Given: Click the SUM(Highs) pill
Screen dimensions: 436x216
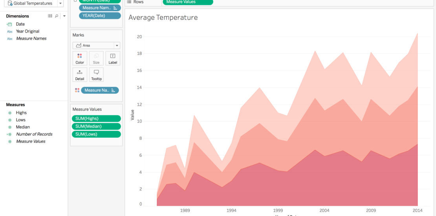Looking at the screenshot, I should pyautogui.click(x=97, y=119).
